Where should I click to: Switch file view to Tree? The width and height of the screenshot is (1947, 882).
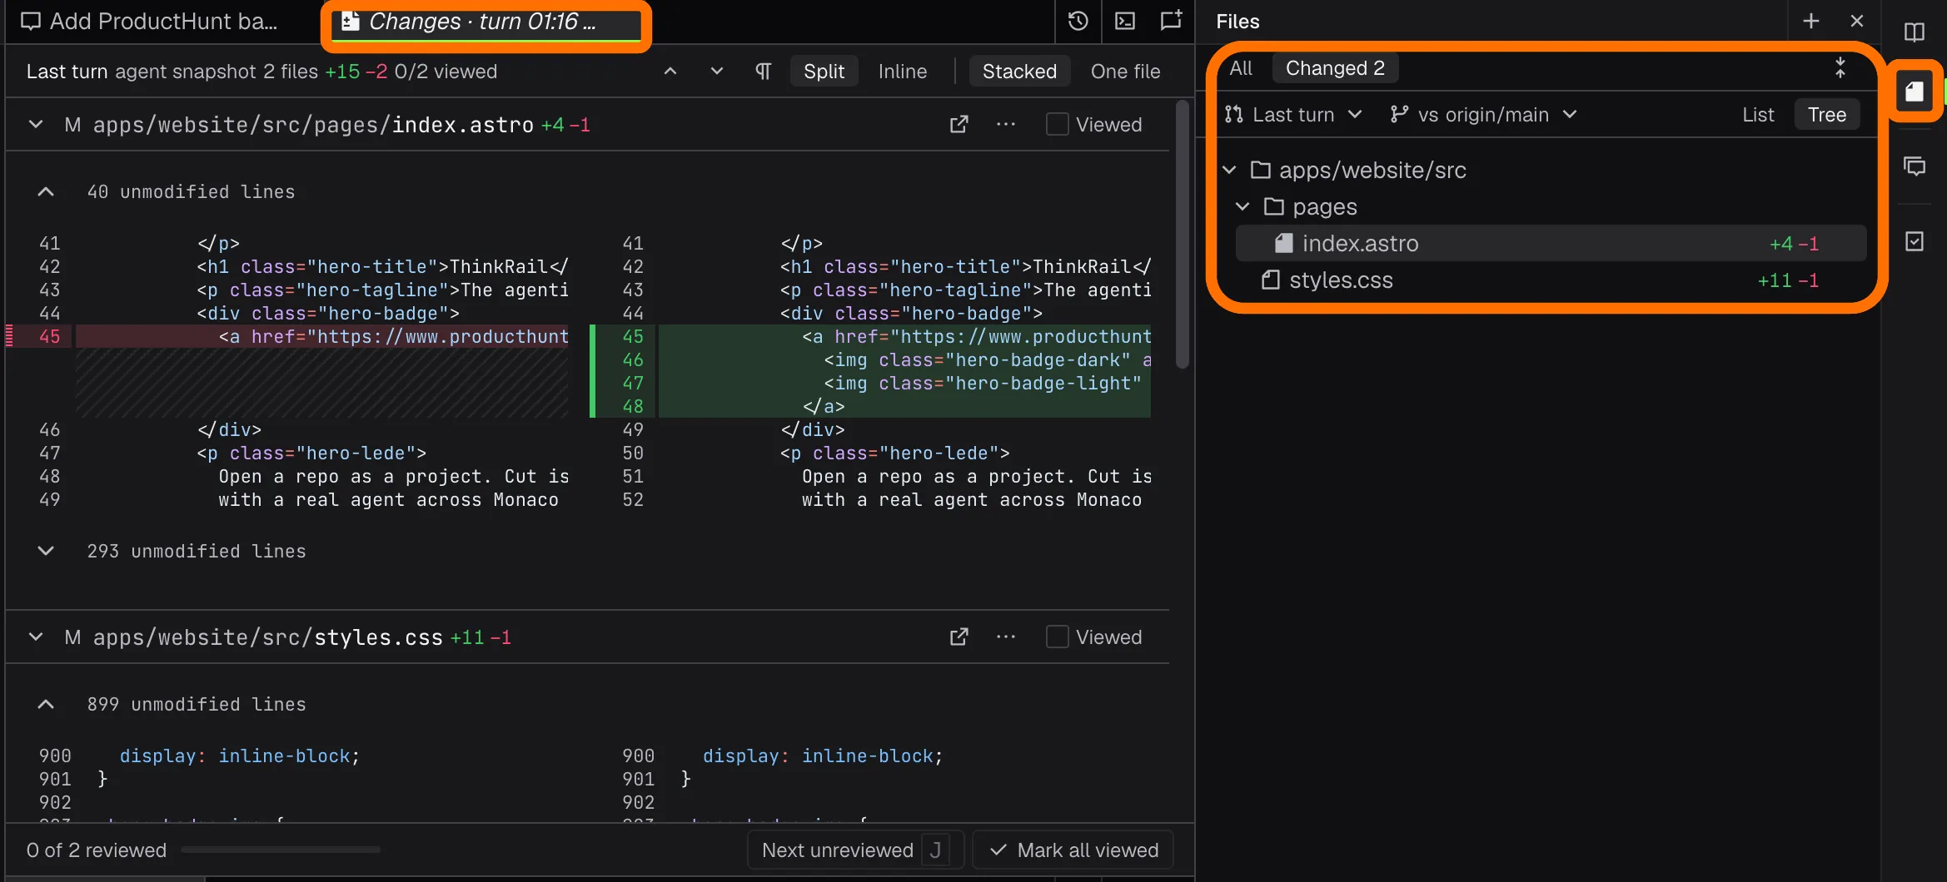coord(1827,115)
